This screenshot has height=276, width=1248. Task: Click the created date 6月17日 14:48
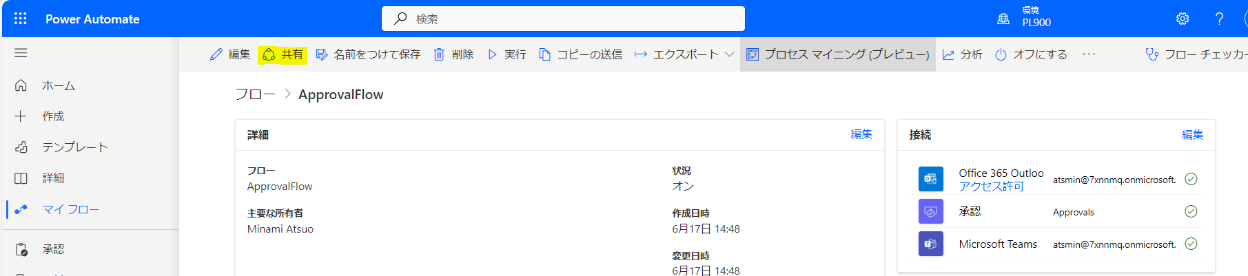706,229
